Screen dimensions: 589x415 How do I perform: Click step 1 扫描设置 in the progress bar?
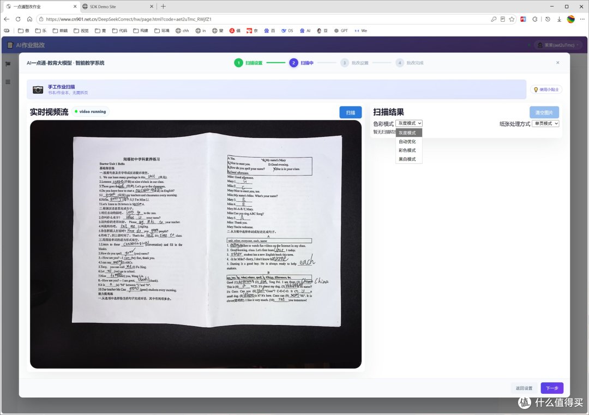point(248,63)
